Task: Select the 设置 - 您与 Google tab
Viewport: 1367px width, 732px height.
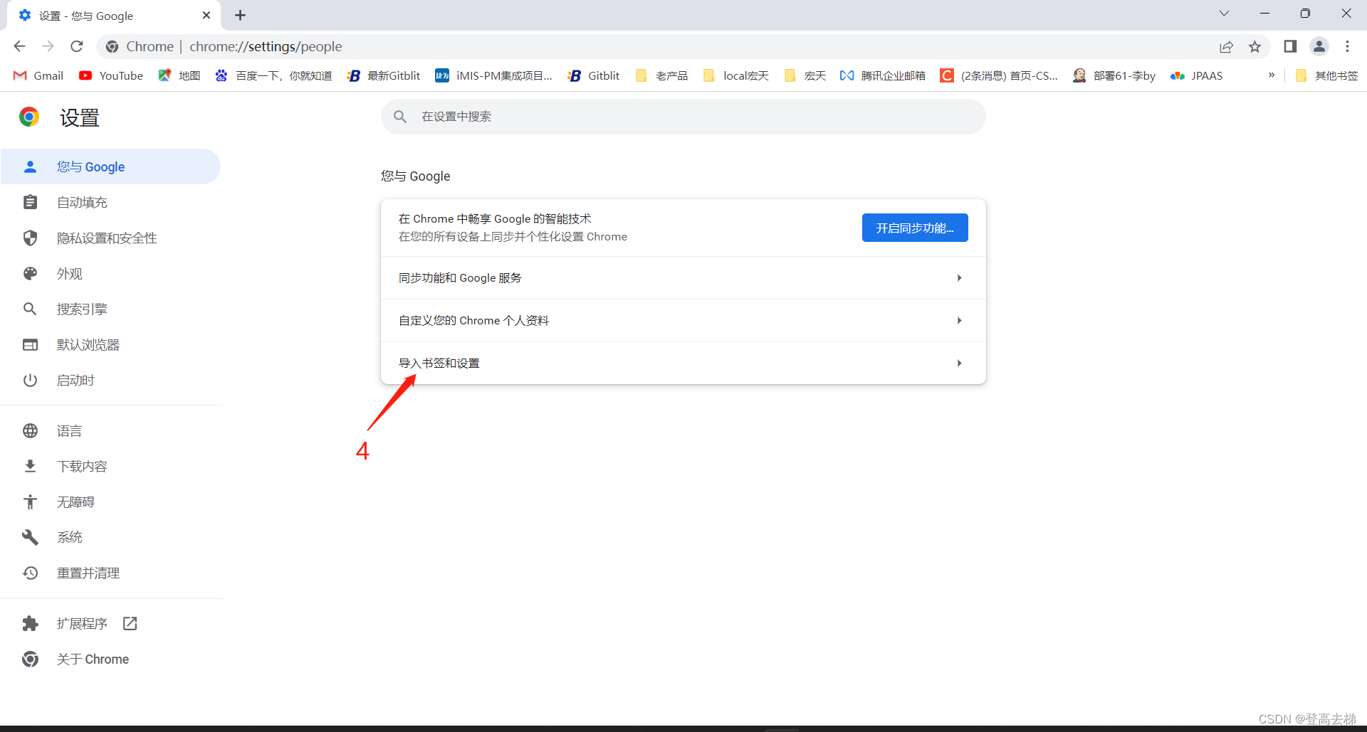Action: [x=114, y=16]
